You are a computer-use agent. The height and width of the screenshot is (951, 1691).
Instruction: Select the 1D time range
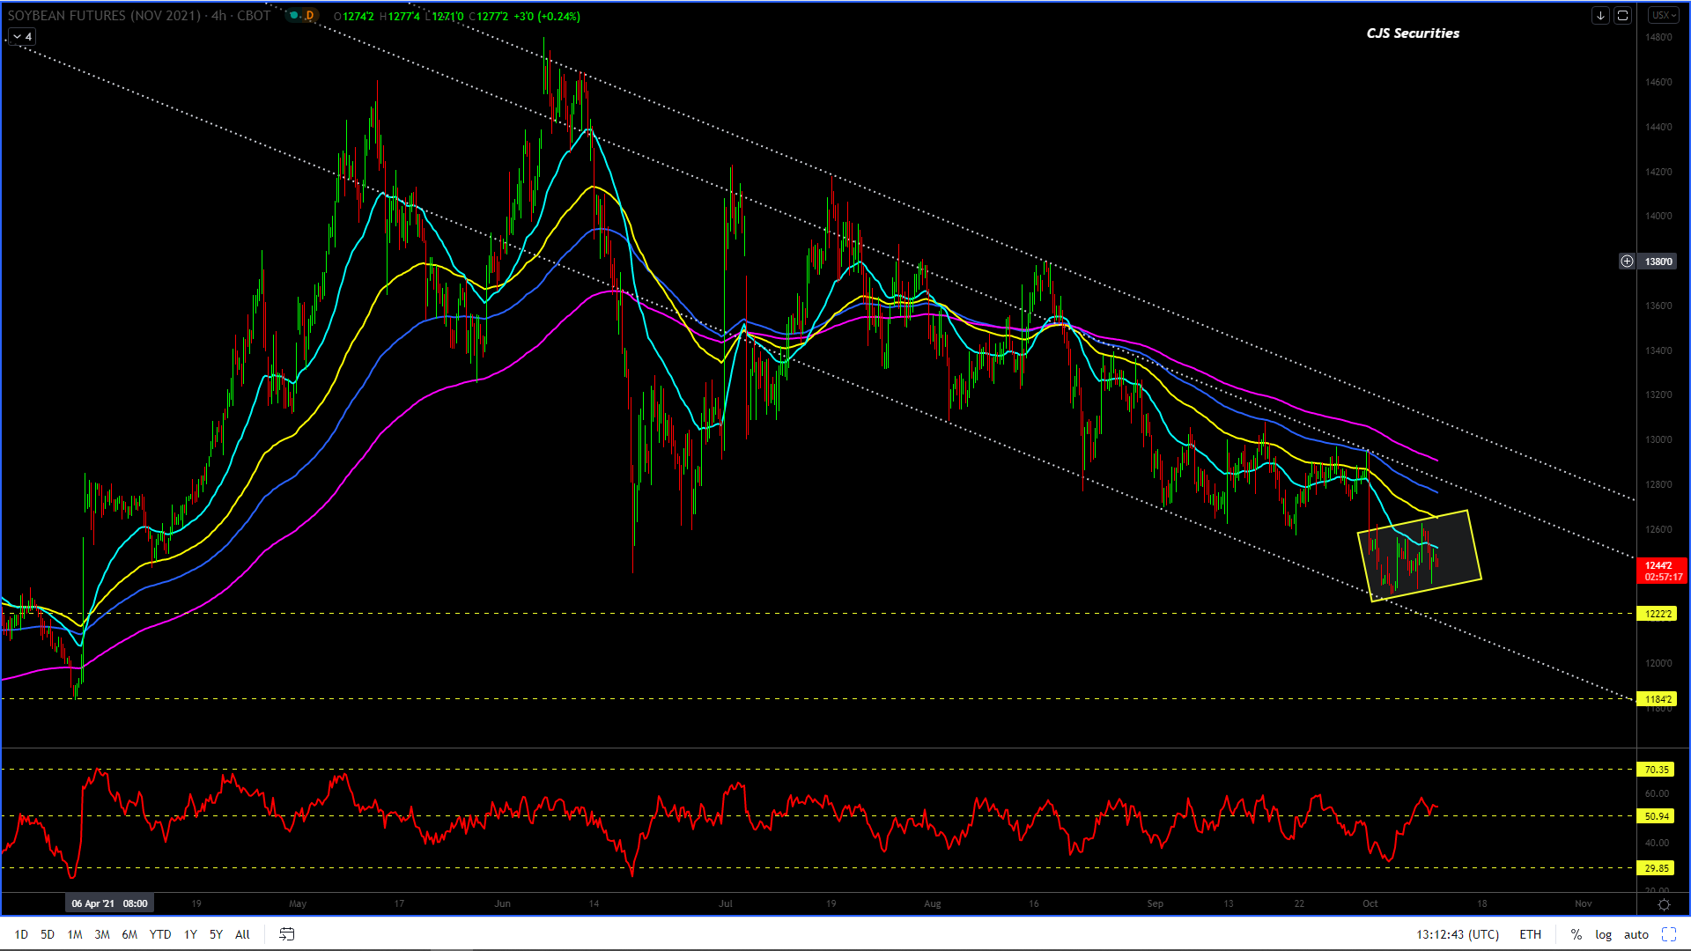[21, 934]
